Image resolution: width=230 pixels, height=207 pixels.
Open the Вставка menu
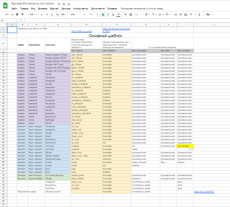(42, 9)
